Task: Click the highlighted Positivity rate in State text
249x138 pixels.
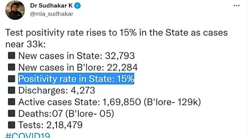Action: [76, 79]
